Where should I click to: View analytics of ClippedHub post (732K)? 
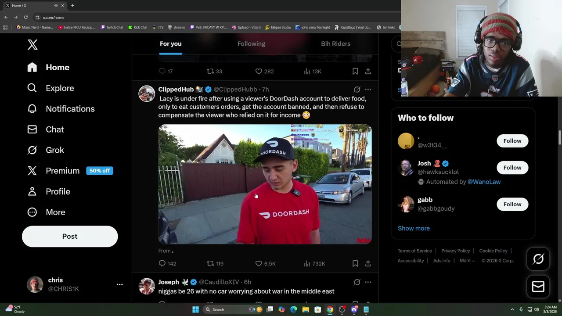(x=314, y=263)
